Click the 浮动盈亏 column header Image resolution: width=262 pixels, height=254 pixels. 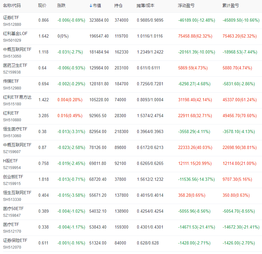[x=186, y=5]
